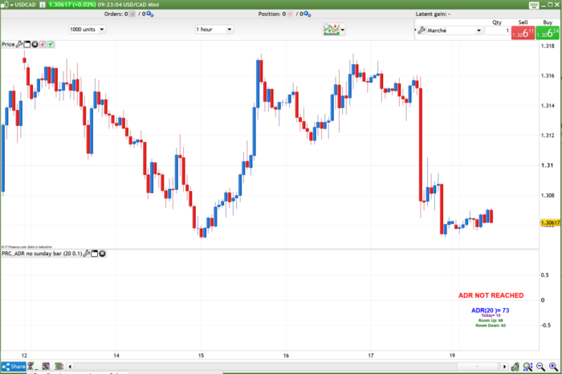
Task: Close the PRC_ADR indicator panel
Action: [x=102, y=254]
